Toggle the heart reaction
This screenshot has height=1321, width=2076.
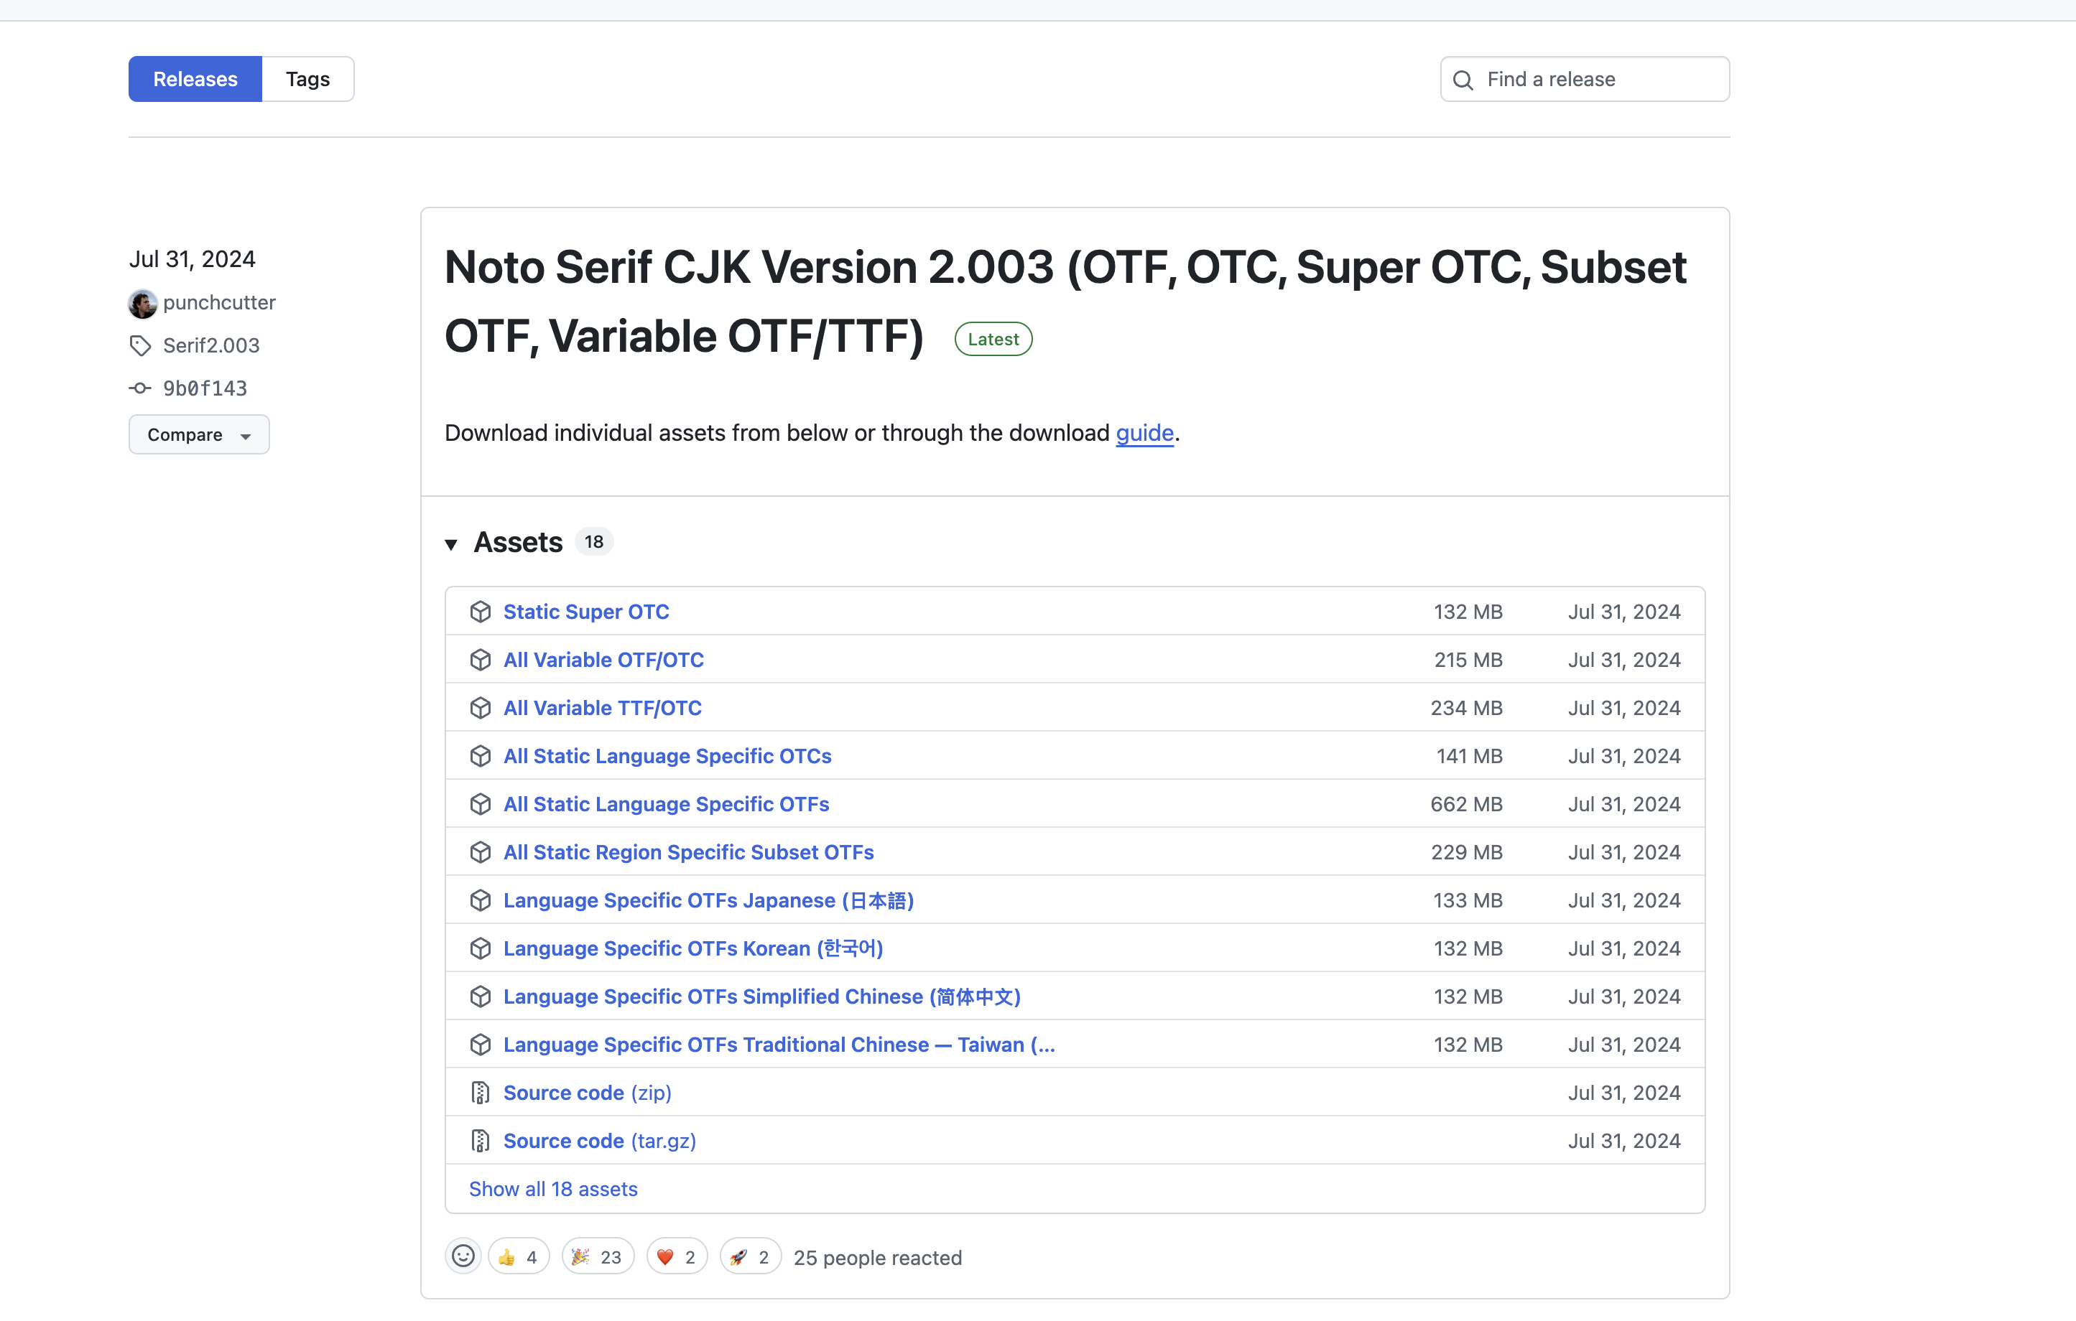click(x=677, y=1257)
